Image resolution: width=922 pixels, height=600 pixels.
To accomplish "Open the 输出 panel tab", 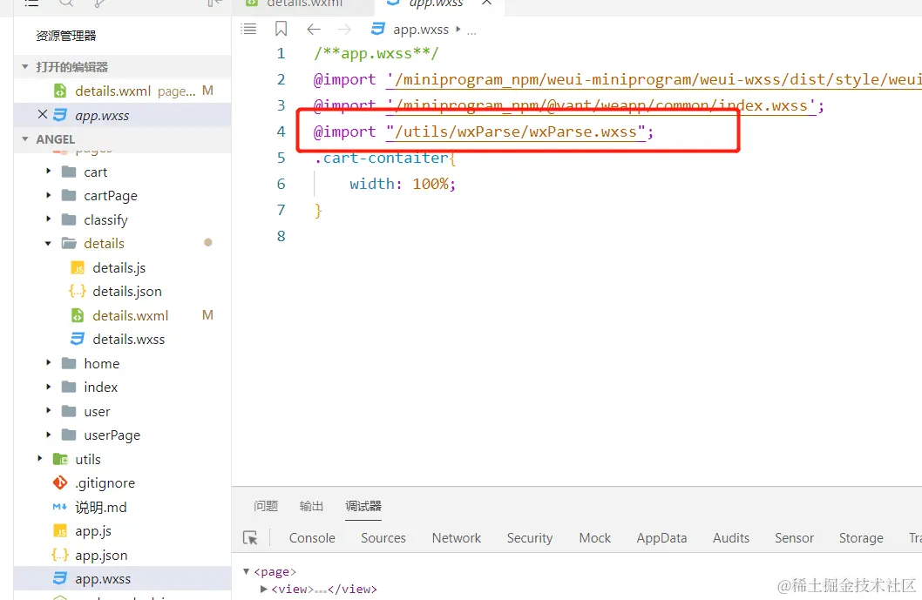I will (x=311, y=506).
